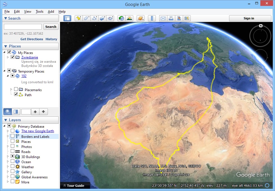Click the Places search magnifier button
The image size is (275, 191).
coord(8,111)
